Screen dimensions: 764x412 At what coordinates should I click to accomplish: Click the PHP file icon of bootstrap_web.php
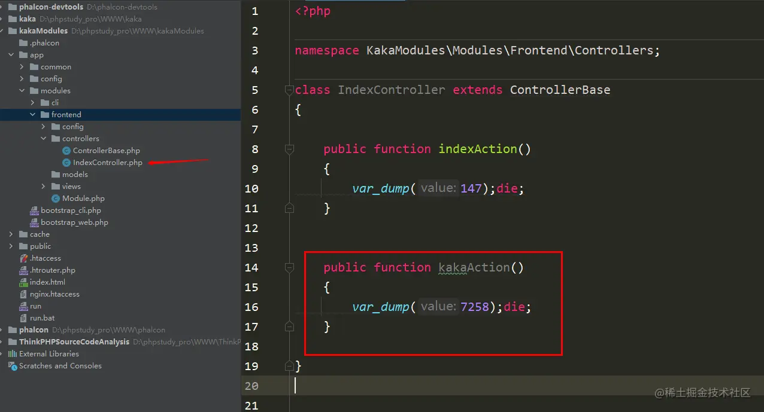click(35, 222)
